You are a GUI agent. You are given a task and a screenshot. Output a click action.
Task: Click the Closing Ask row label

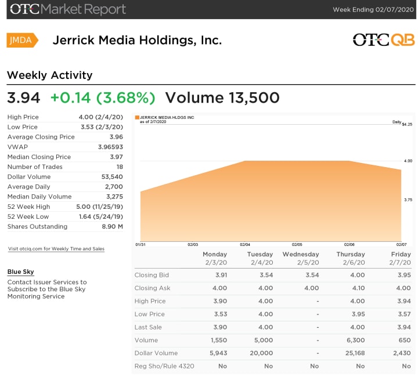point(152,288)
